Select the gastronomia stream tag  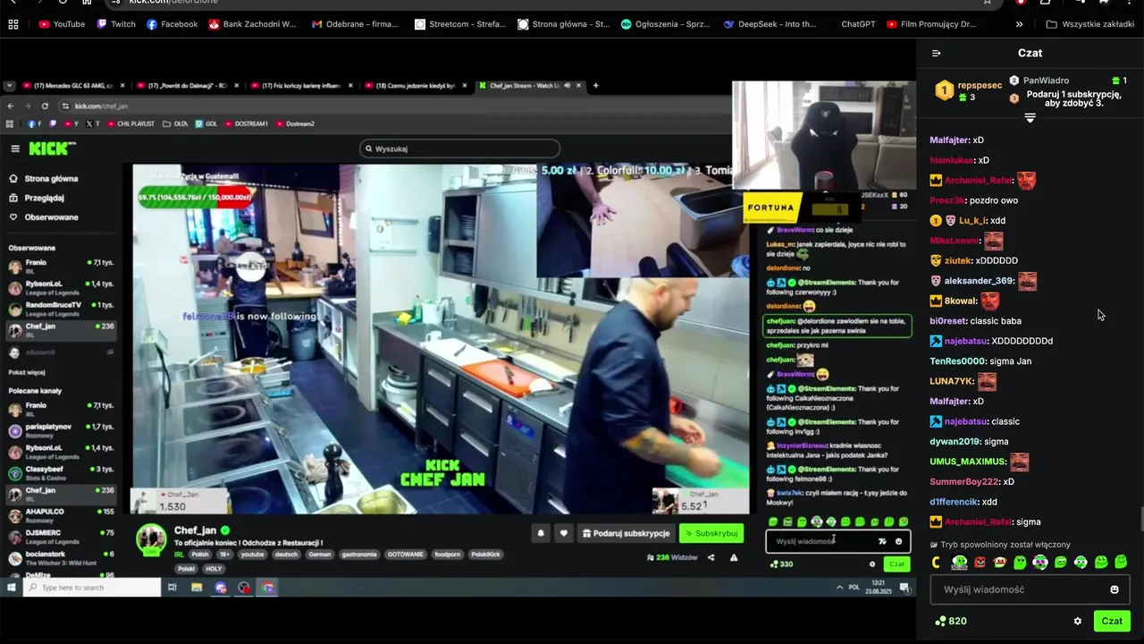[359, 555]
